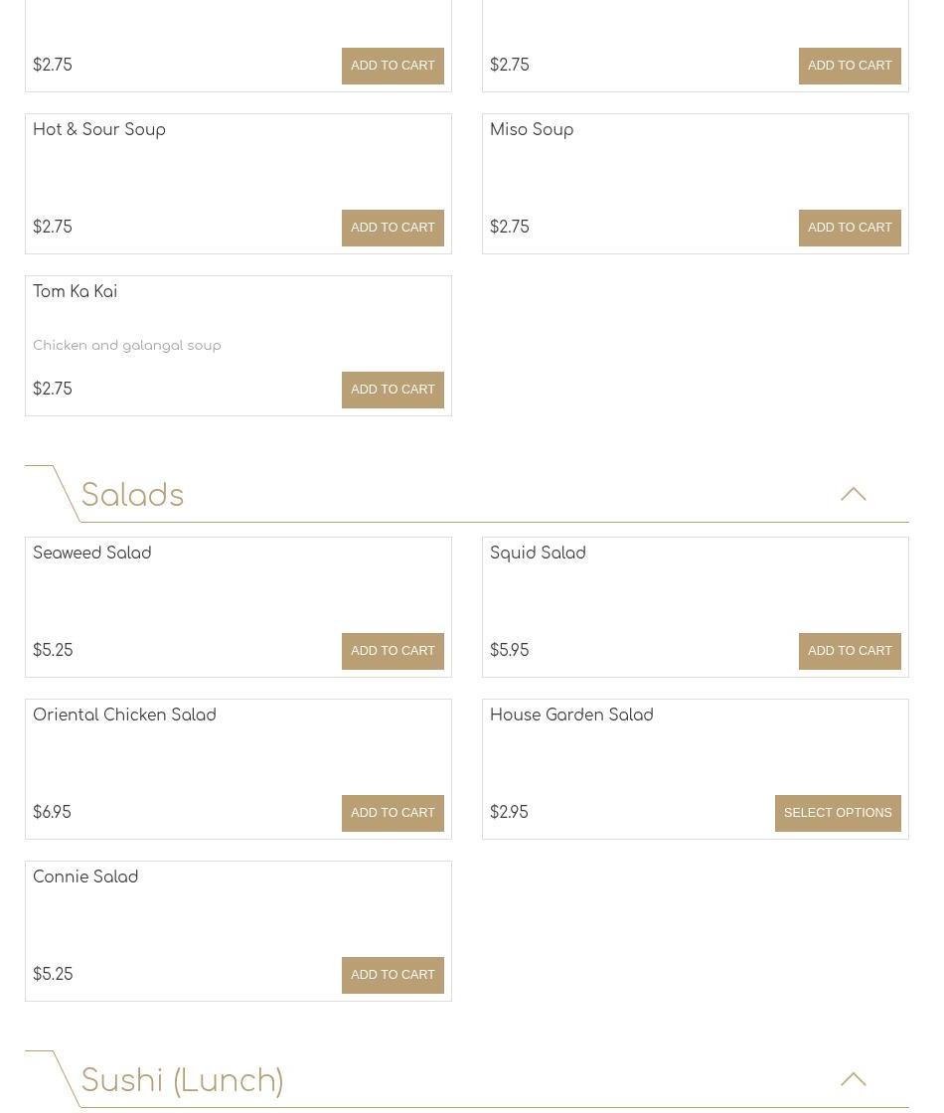The width and height of the screenshot is (944, 1113).
Task: Add Connie Salad to cart
Action: click(x=393, y=975)
